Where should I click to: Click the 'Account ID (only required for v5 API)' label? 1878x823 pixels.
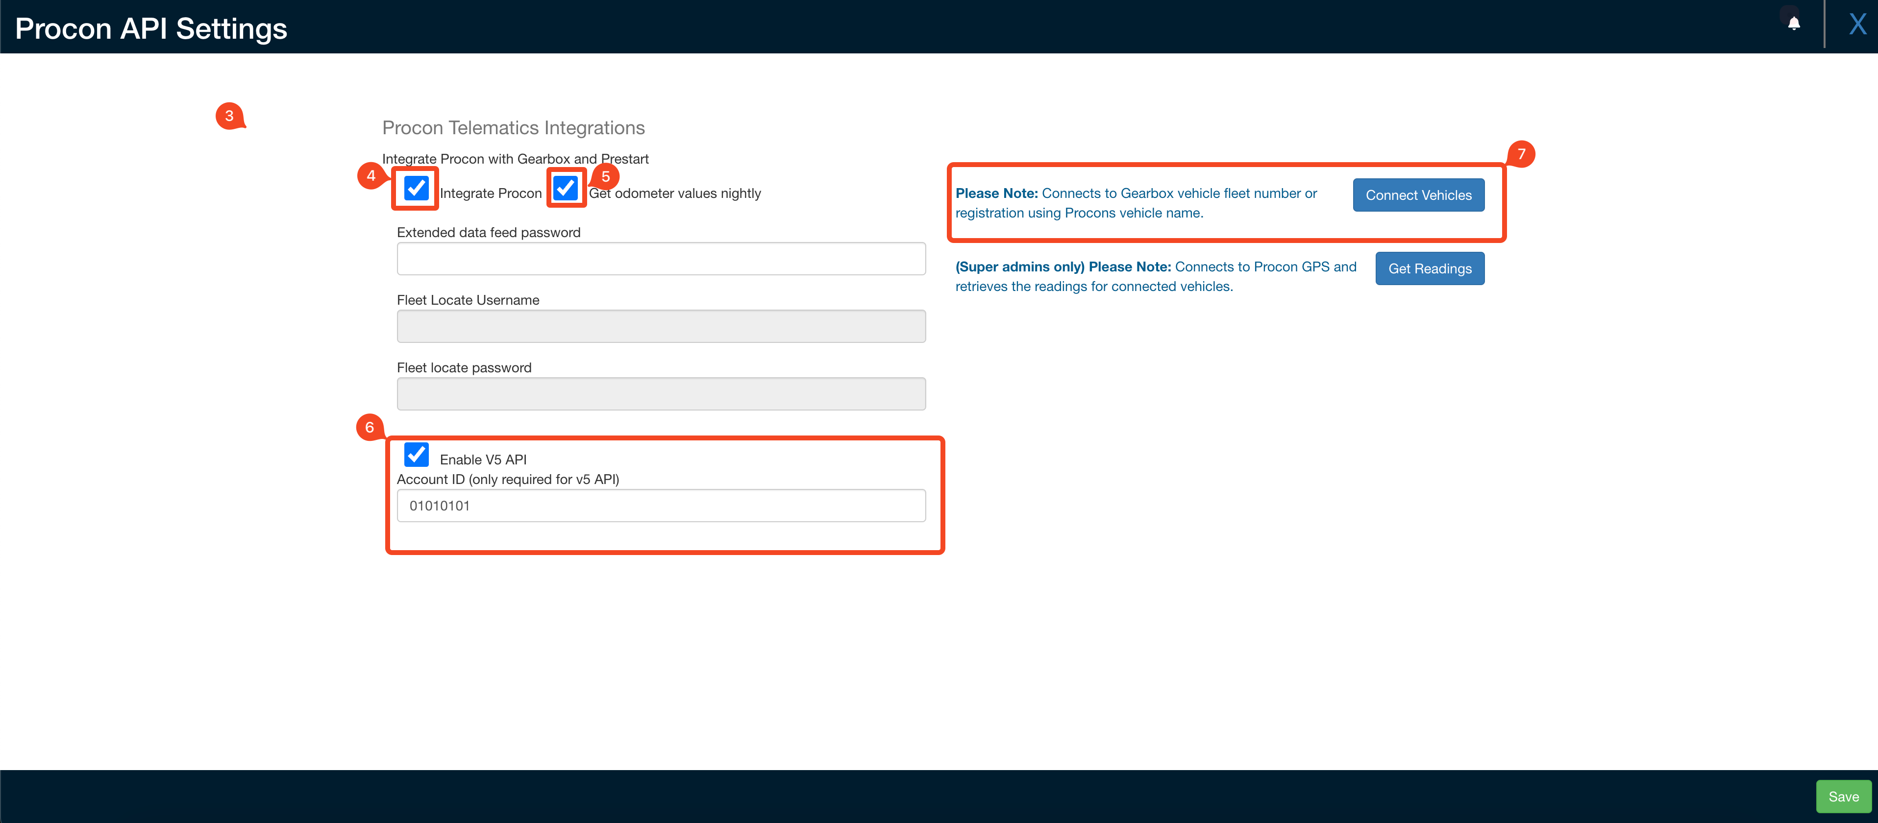click(x=508, y=479)
